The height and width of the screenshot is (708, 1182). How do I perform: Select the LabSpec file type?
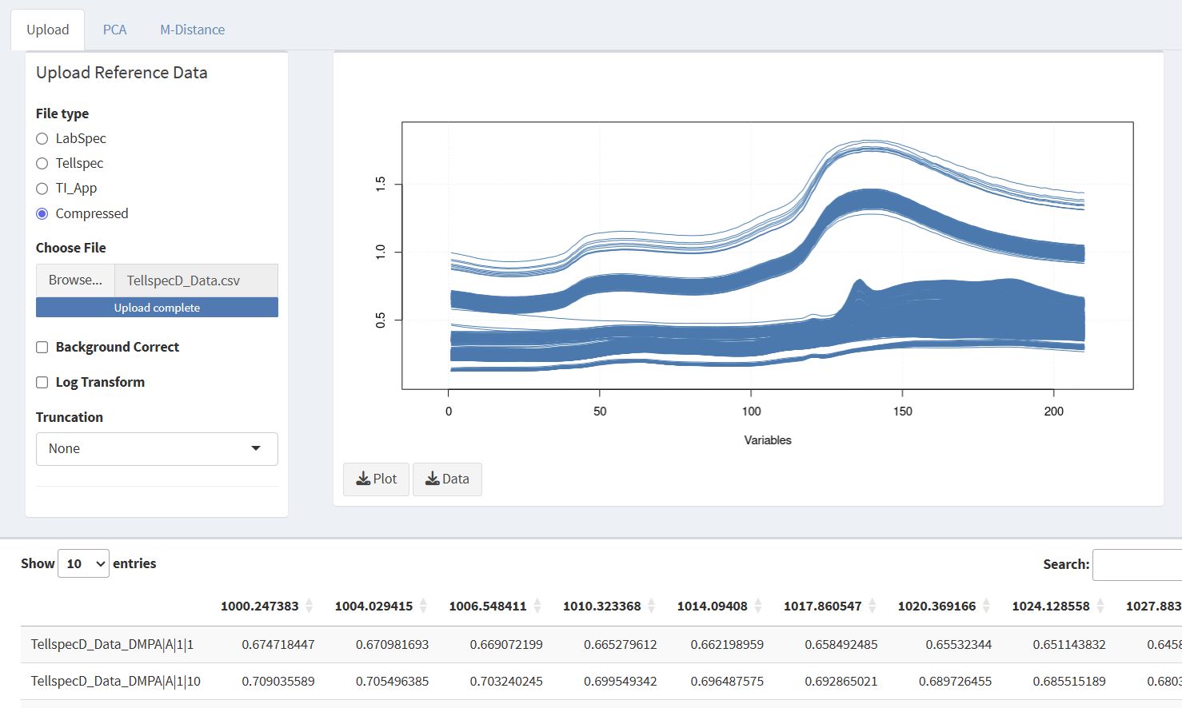pos(41,138)
